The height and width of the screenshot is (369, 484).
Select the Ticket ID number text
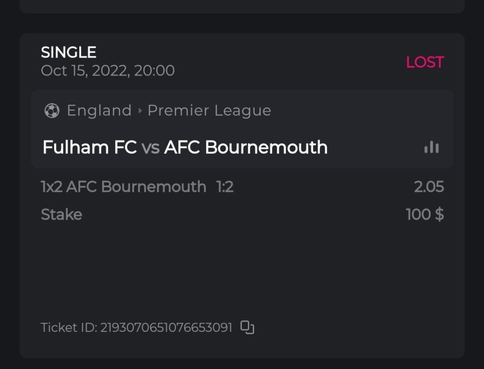click(x=166, y=327)
